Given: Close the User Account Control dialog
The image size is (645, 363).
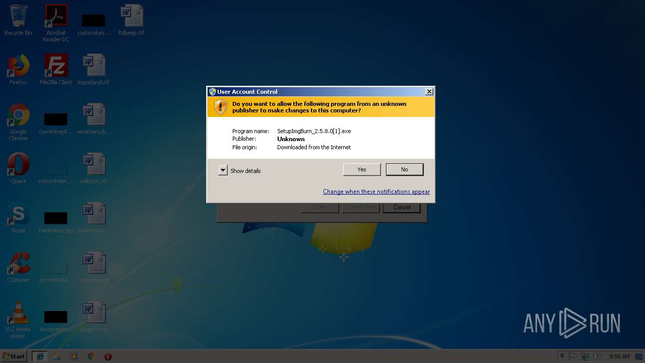Looking at the screenshot, I should [x=429, y=92].
